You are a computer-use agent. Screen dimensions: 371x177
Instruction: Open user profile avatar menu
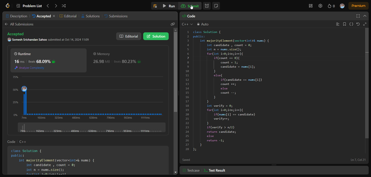pyautogui.click(x=342, y=6)
